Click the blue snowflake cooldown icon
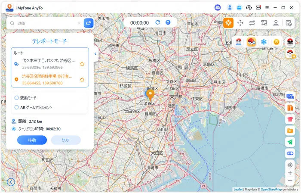 coord(264,42)
